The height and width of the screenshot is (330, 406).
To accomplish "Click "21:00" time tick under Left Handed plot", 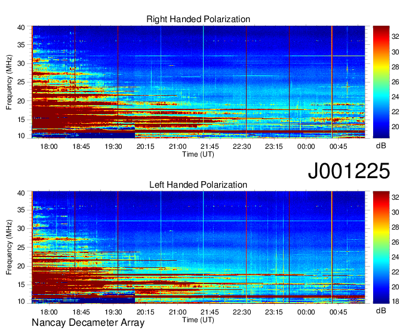I will pos(178,312).
